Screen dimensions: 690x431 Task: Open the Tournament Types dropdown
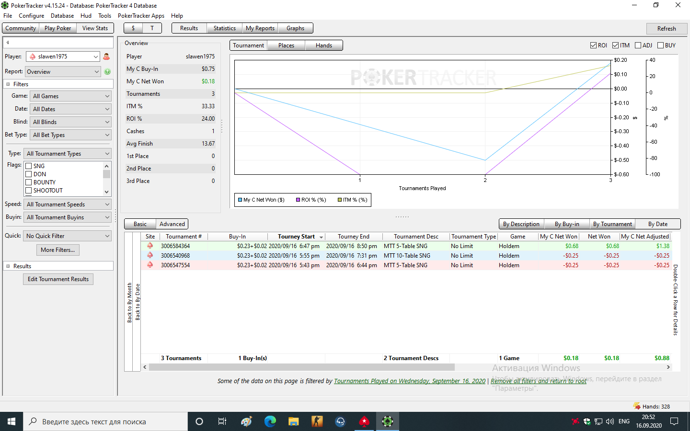pos(68,154)
